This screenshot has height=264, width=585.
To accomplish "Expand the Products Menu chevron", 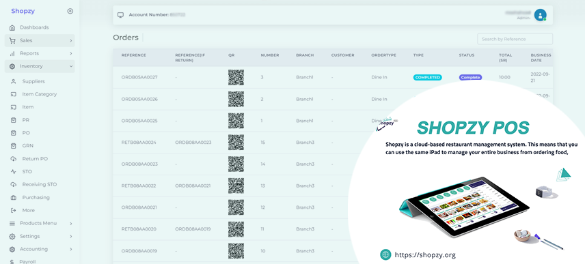I will [70, 224].
